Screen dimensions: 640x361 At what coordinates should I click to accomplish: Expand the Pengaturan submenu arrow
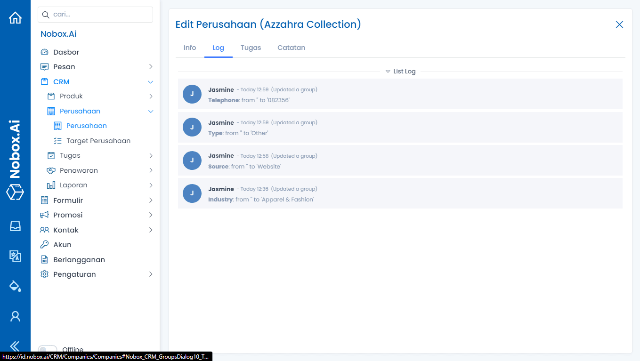pyautogui.click(x=151, y=274)
